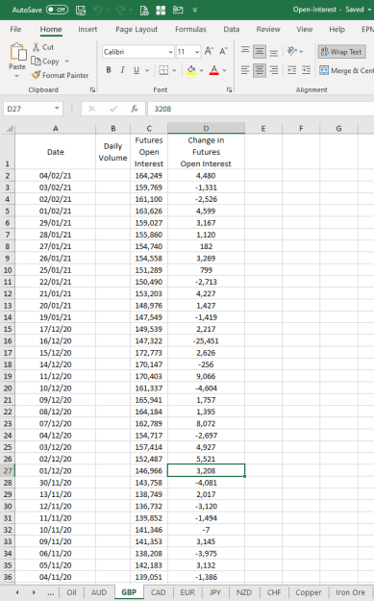Toggle the Center alignment icon

(x=260, y=70)
